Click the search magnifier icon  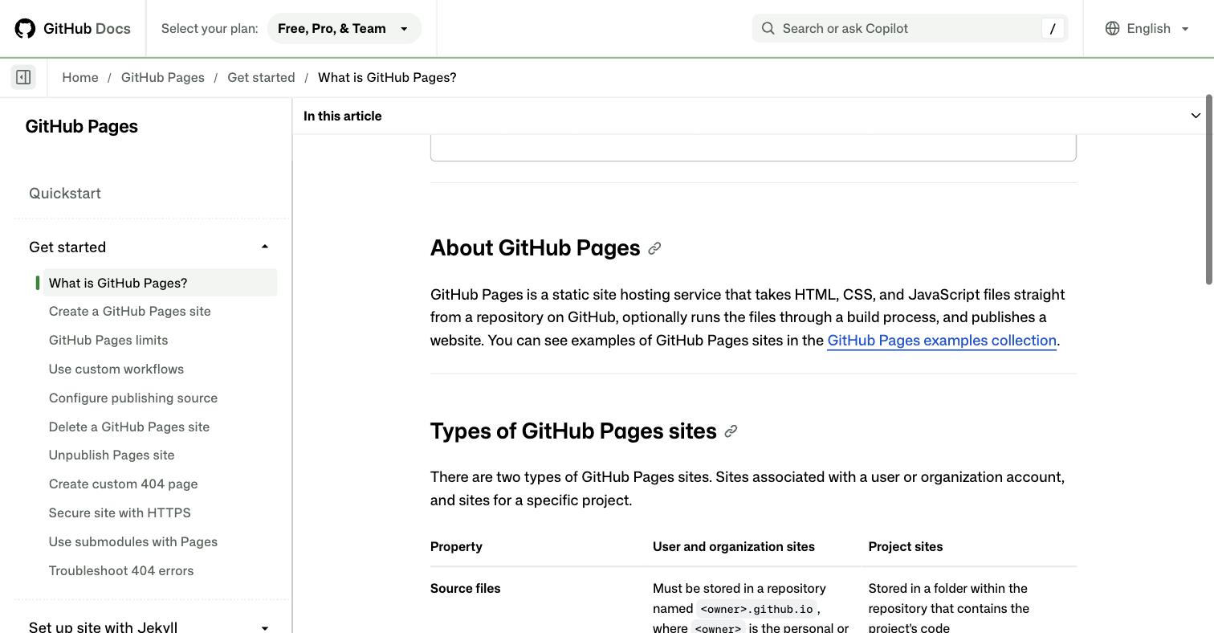(768, 29)
